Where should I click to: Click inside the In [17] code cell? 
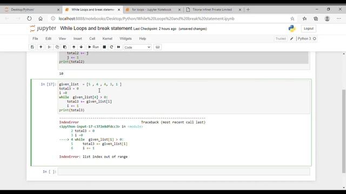pos(184,97)
